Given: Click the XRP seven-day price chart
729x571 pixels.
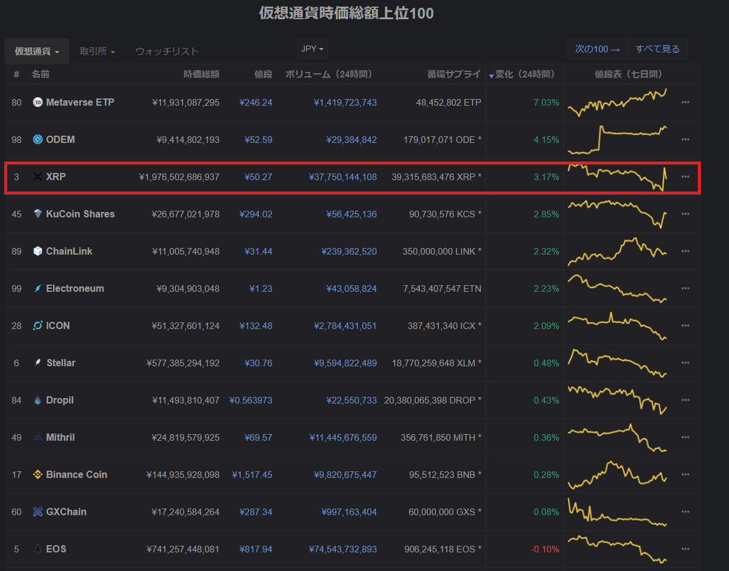Looking at the screenshot, I should pos(617,177).
